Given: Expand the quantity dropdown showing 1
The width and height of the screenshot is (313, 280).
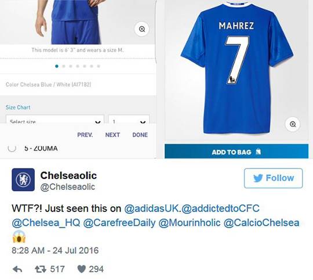Looking at the screenshot, I should click(129, 120).
